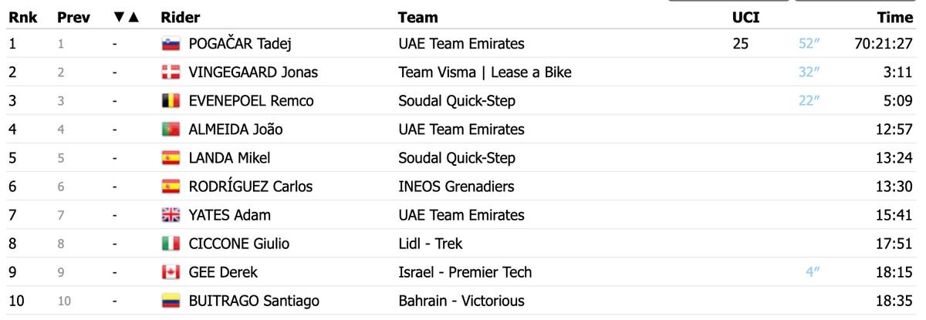Click the Spanish flag beside Landa Mikel
The height and width of the screenshot is (320, 926).
[170, 158]
